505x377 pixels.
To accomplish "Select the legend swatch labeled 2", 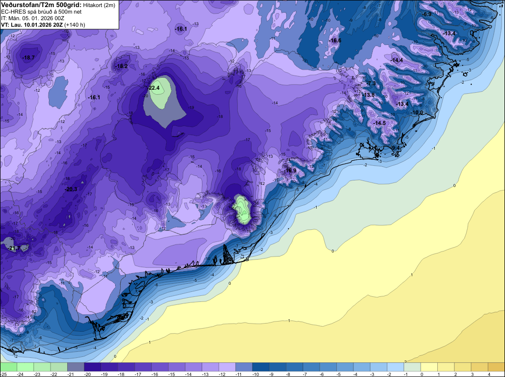I will coord(463,367).
